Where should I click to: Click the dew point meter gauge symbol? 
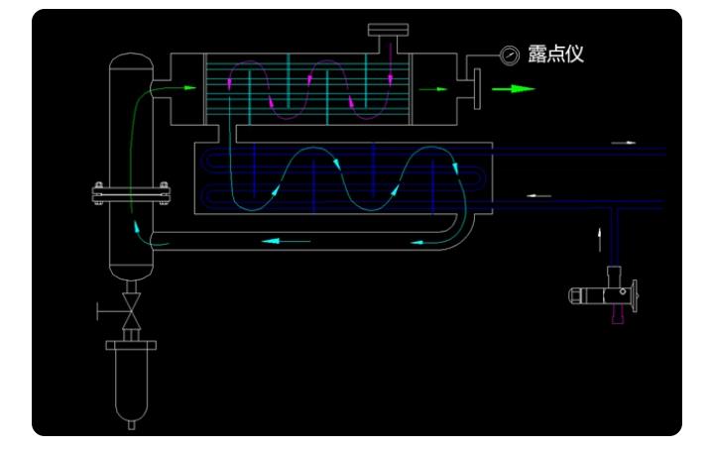[510, 56]
